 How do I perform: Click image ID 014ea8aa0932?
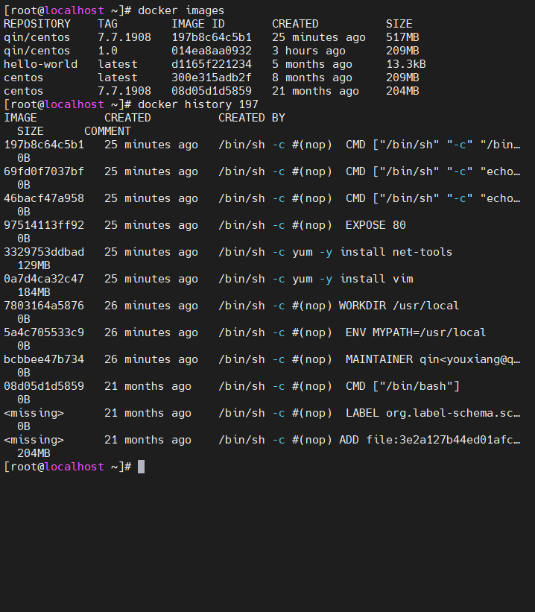[212, 51]
